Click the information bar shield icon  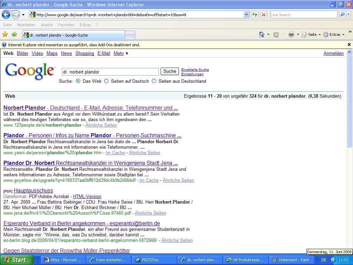(x=4, y=45)
